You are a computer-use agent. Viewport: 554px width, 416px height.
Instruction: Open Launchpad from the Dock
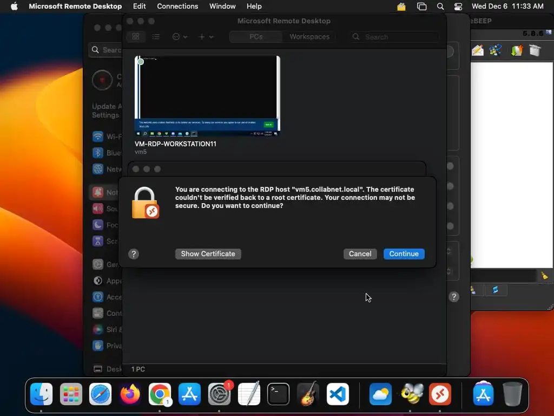coord(71,394)
